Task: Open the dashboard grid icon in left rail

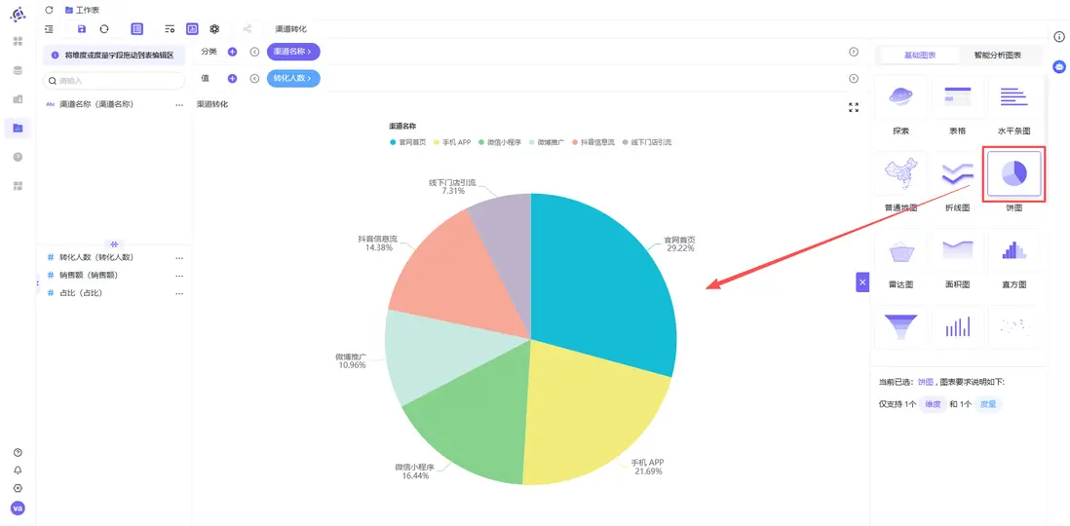Action: [x=18, y=41]
